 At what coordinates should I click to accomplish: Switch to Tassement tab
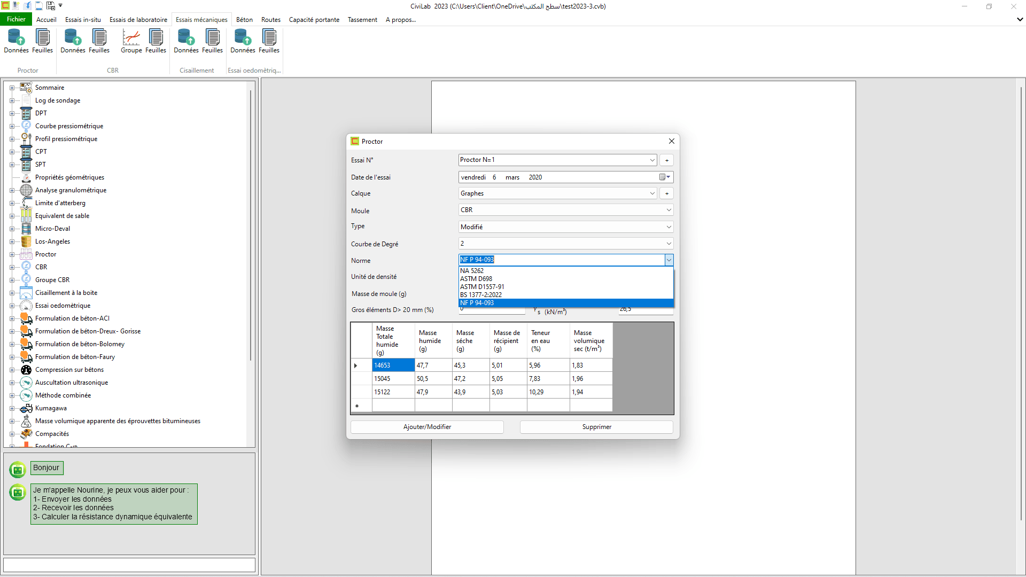[362, 20]
